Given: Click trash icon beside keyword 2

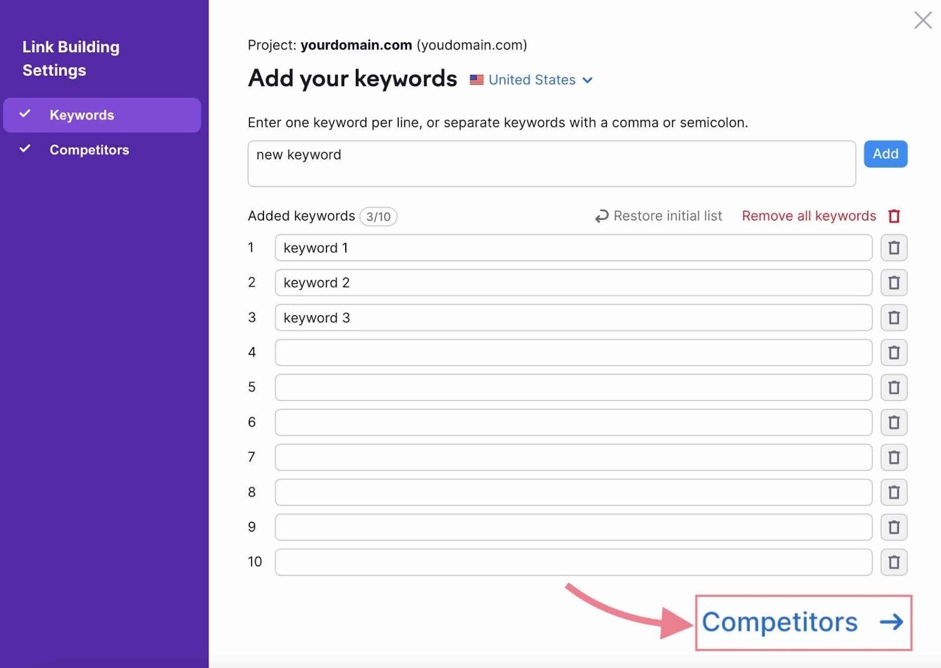Looking at the screenshot, I should [893, 283].
